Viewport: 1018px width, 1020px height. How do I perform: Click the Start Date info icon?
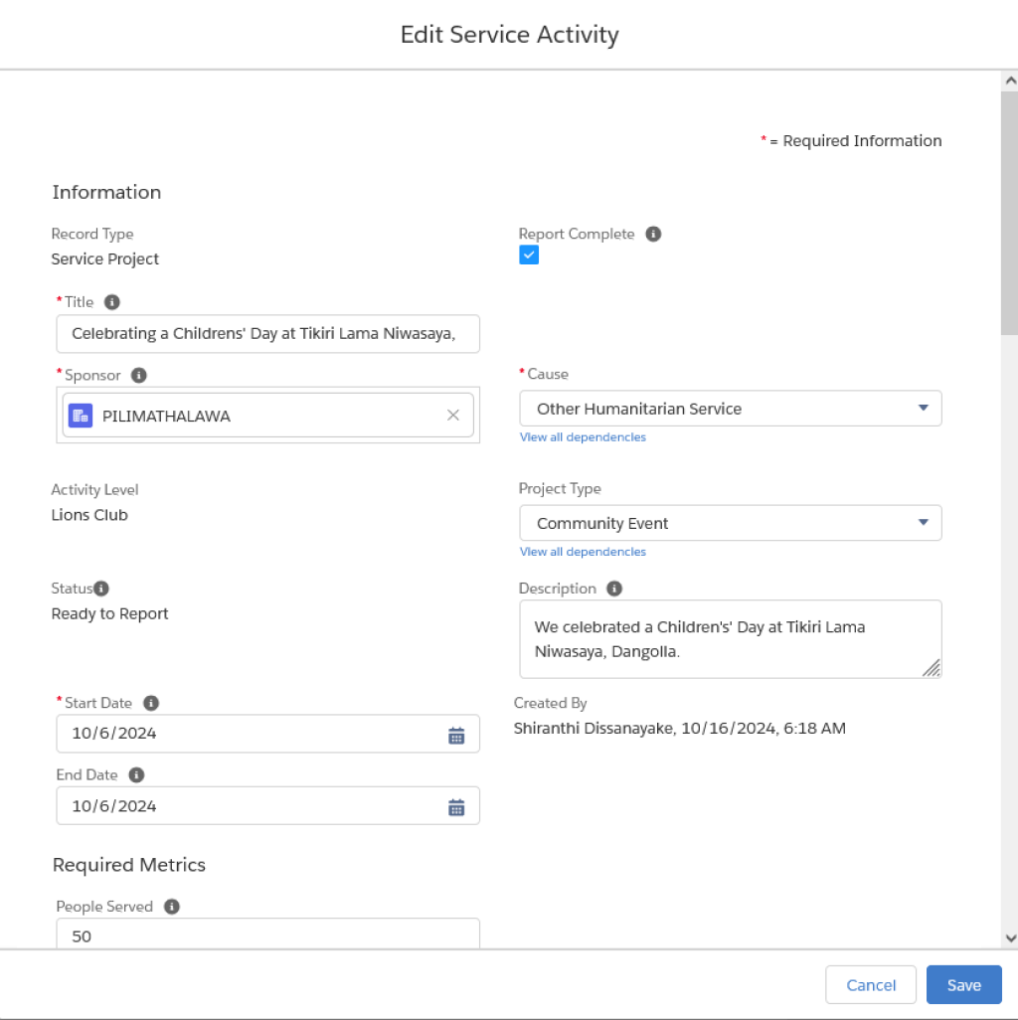tap(151, 703)
